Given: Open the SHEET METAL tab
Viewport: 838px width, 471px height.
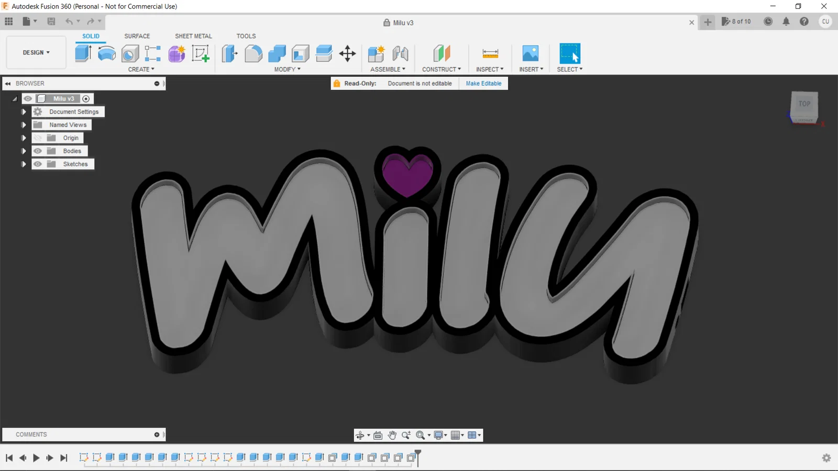Looking at the screenshot, I should pos(193,36).
